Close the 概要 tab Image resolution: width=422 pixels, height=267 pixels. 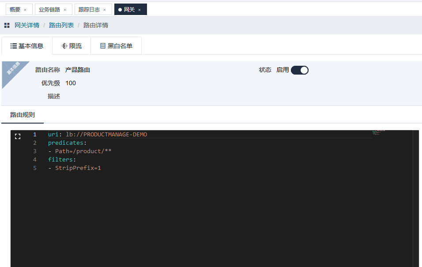pyautogui.click(x=25, y=10)
